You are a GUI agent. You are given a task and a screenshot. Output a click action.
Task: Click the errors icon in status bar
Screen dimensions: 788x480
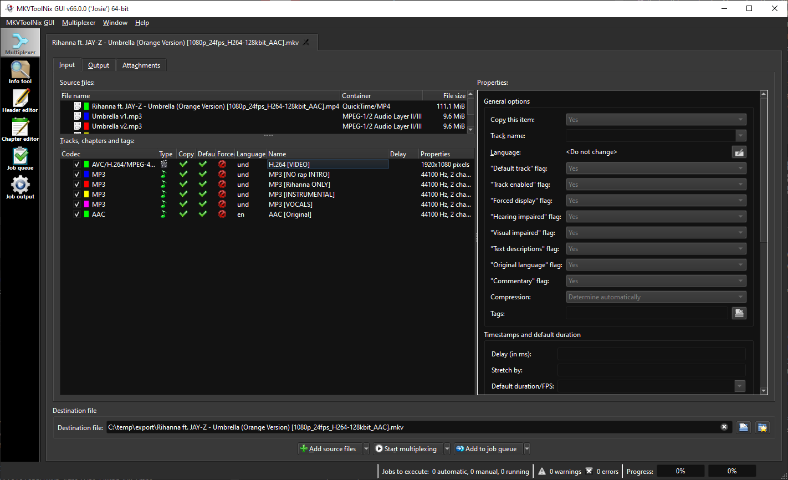[589, 471]
